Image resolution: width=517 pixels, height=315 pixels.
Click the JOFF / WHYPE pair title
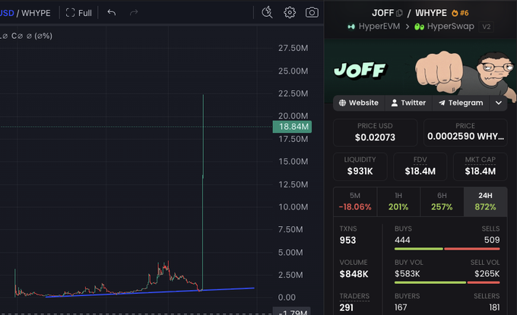(x=409, y=13)
